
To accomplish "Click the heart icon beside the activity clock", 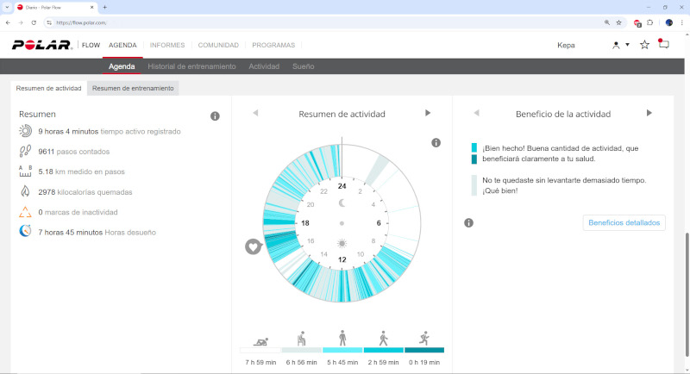I will coord(253,247).
